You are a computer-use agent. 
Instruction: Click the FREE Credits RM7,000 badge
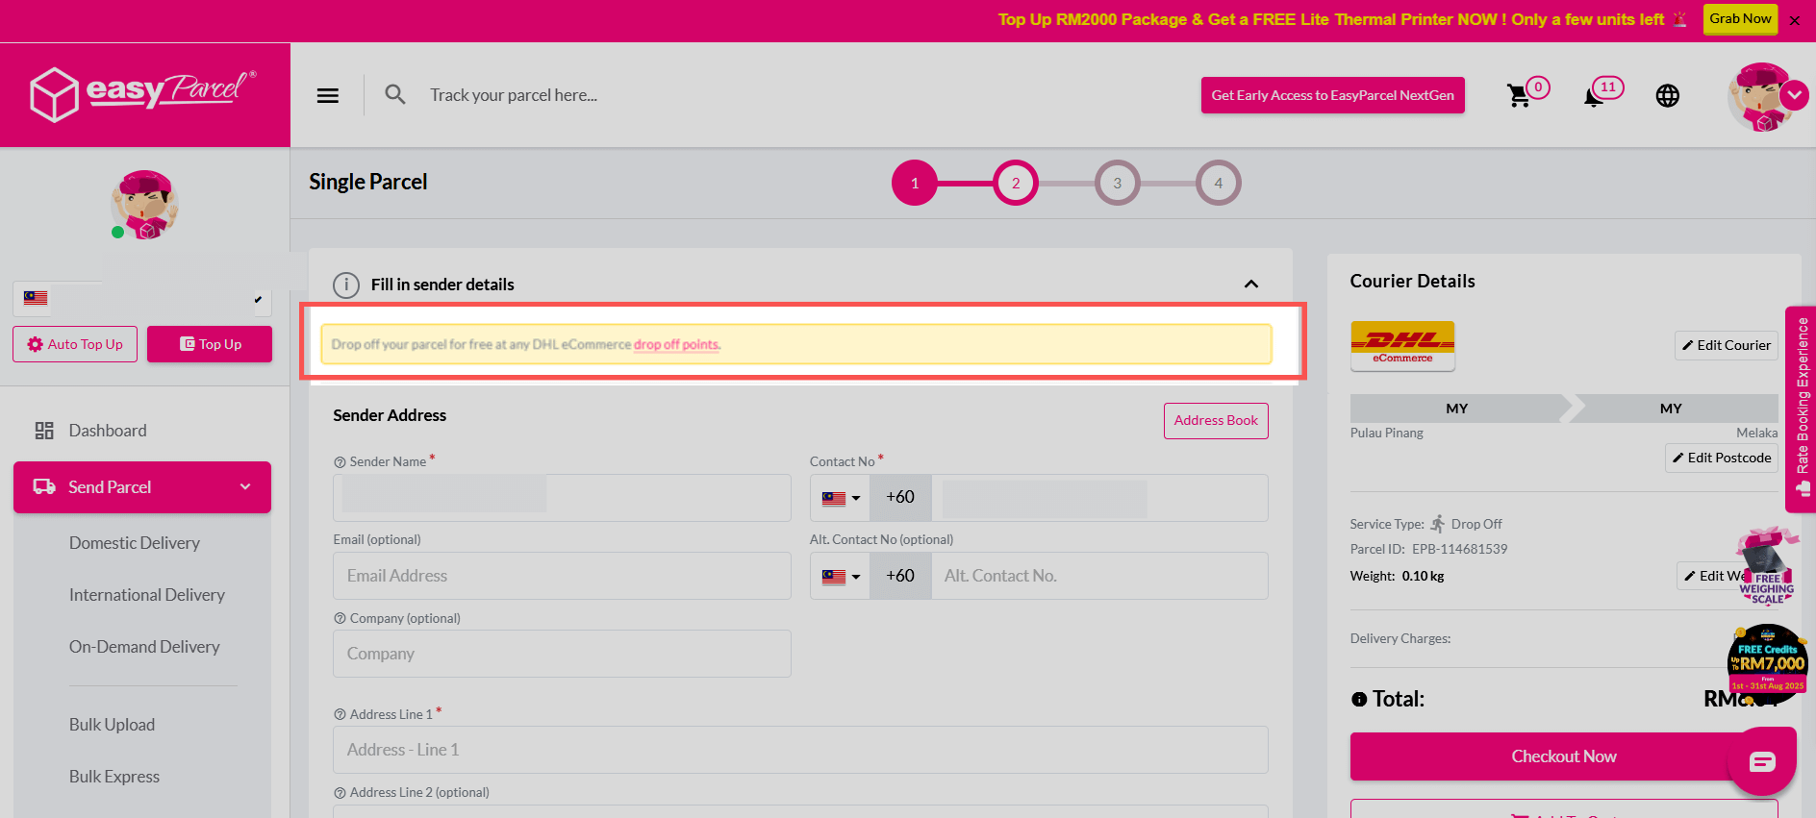tap(1768, 663)
